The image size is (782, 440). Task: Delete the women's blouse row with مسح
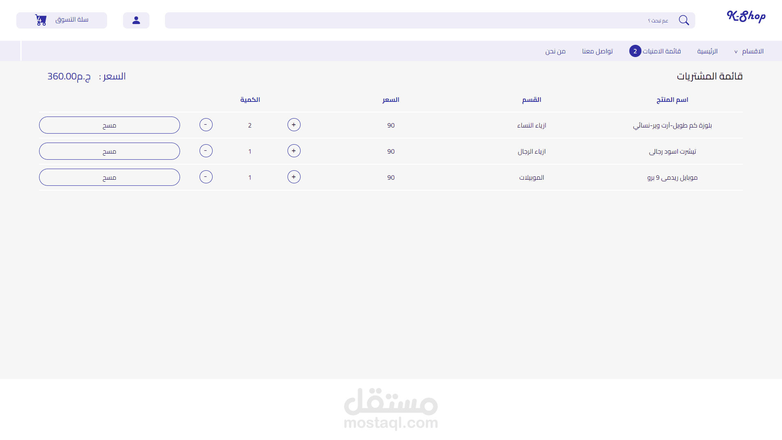point(109,125)
